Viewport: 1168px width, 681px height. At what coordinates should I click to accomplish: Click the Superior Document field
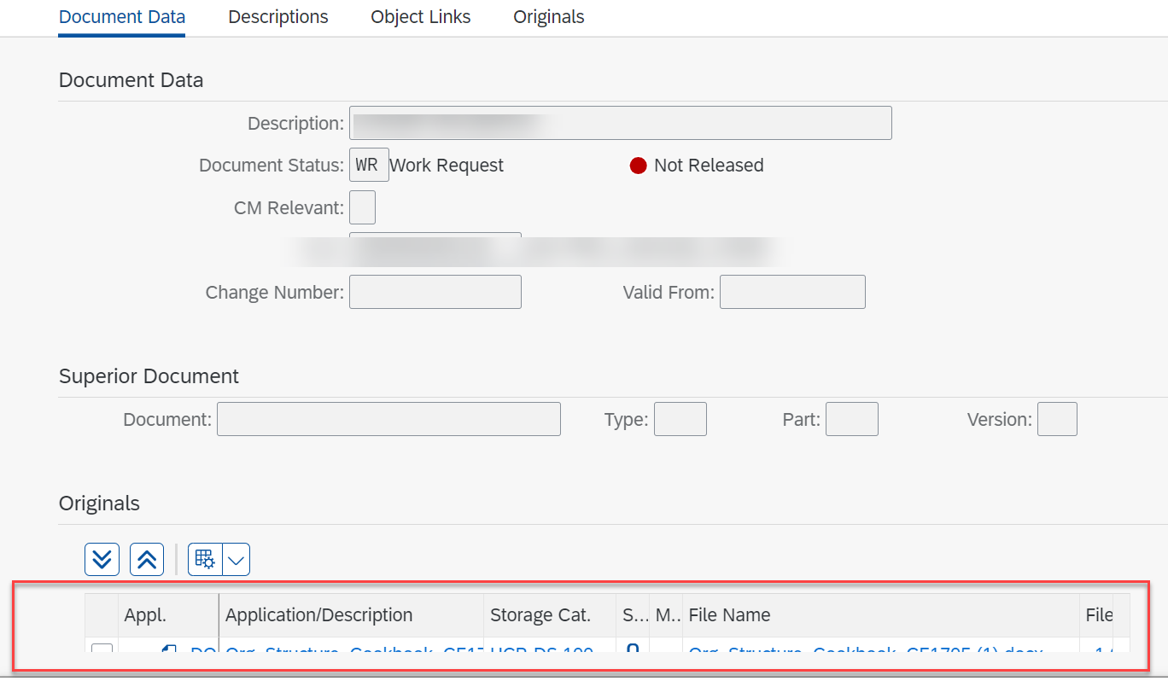pos(388,419)
